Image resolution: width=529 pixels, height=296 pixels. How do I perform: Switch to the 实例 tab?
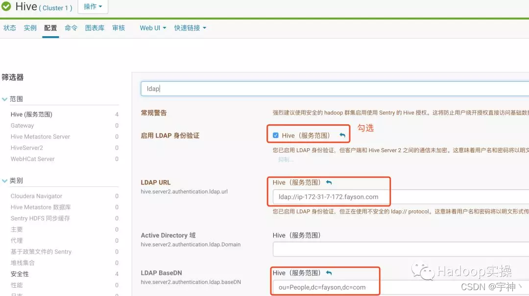(x=30, y=28)
